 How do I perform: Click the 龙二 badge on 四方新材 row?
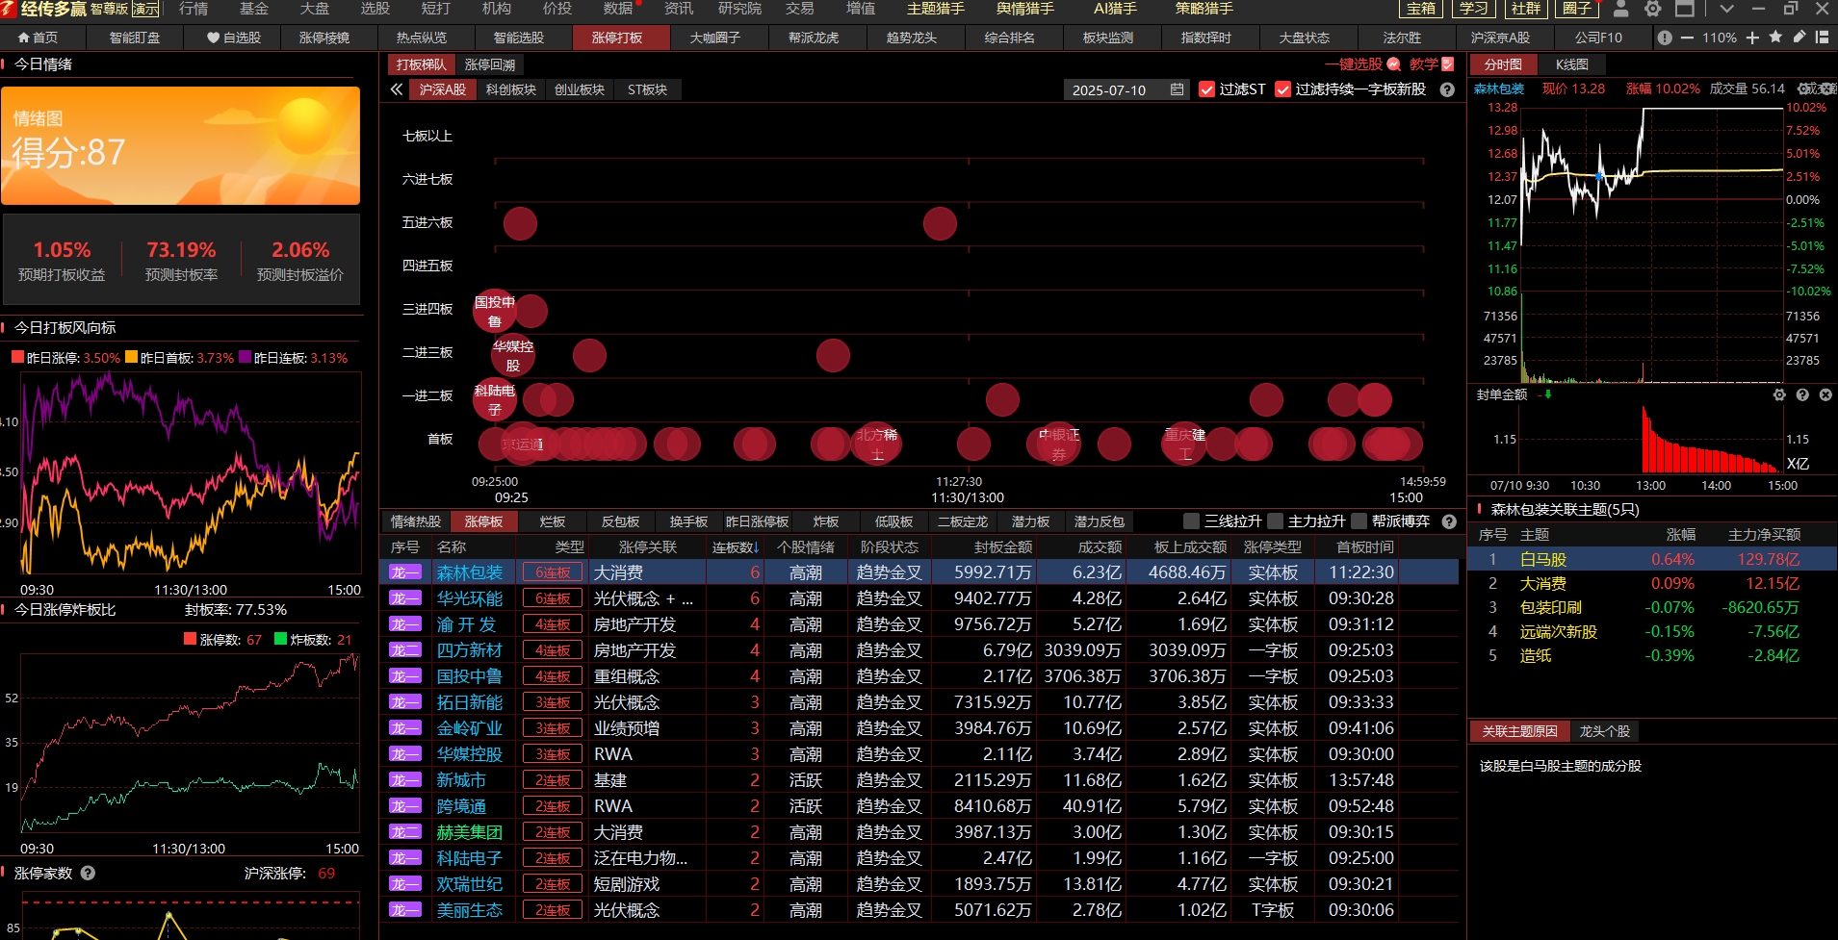(x=404, y=650)
